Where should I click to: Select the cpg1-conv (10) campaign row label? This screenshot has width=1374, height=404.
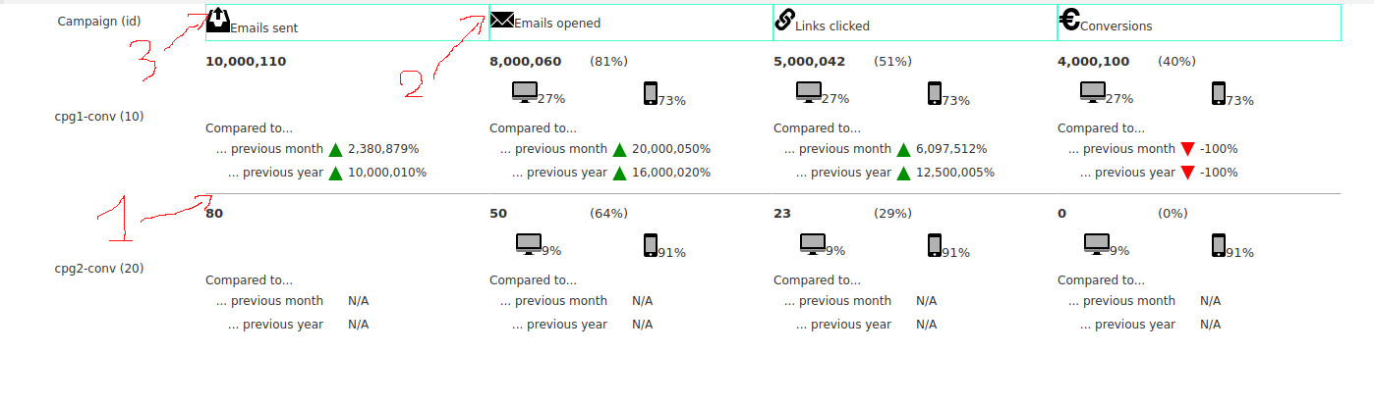(99, 117)
